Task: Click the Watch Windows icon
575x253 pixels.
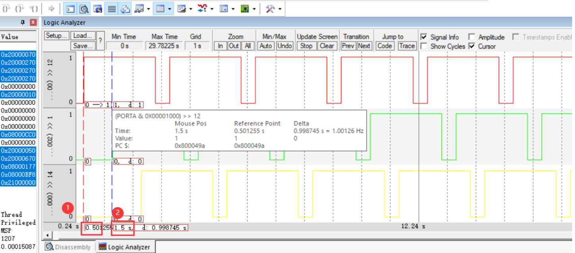Action: (x=139, y=9)
